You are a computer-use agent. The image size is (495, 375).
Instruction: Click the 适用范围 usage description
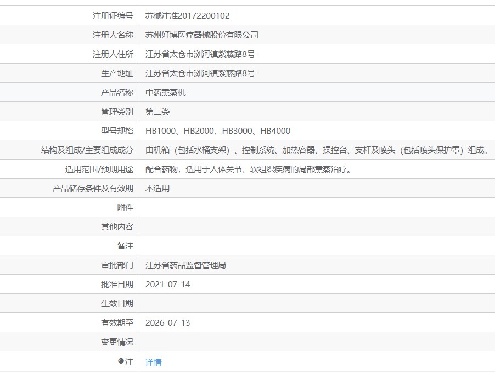tap(249, 169)
